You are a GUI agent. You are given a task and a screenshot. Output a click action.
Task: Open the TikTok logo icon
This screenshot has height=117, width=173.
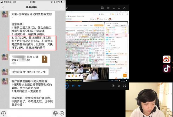(x=167, y=69)
